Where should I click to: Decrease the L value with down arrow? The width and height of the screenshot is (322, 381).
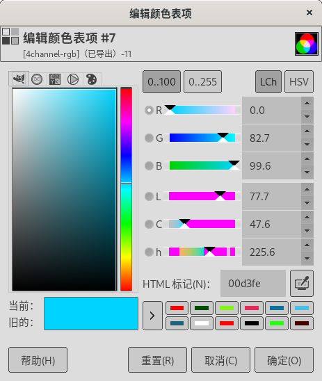point(307,203)
